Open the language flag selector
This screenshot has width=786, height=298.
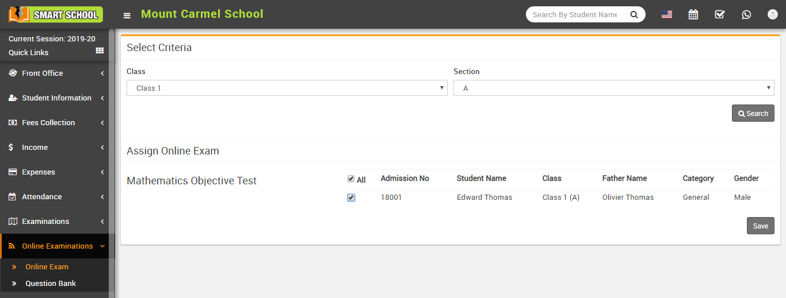[x=667, y=15]
